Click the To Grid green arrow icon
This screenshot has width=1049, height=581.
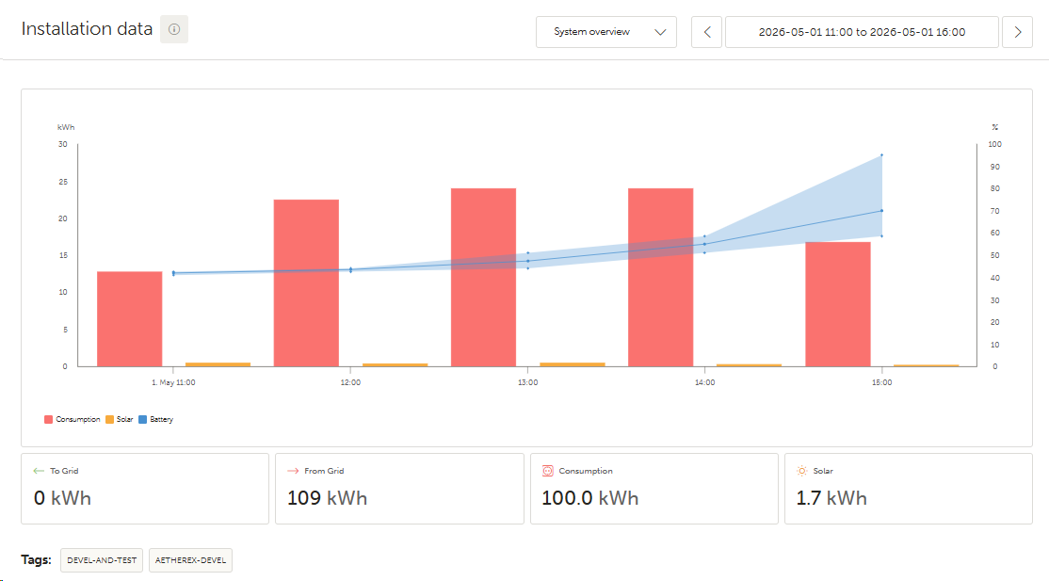click(39, 471)
